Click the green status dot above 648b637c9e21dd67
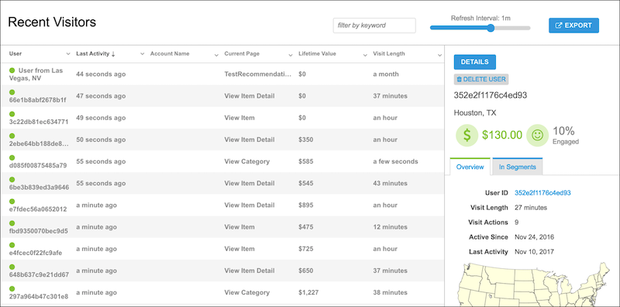Image resolution: width=620 pixels, height=307 pixels. click(x=12, y=267)
